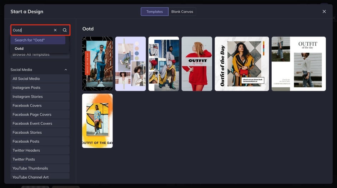The image size is (337, 188).
Task: Open Facebook Covers category
Action: [x=40, y=105]
